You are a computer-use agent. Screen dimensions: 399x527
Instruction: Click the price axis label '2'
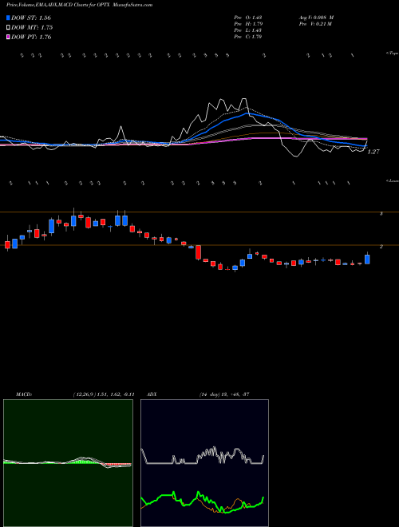pyautogui.click(x=381, y=247)
